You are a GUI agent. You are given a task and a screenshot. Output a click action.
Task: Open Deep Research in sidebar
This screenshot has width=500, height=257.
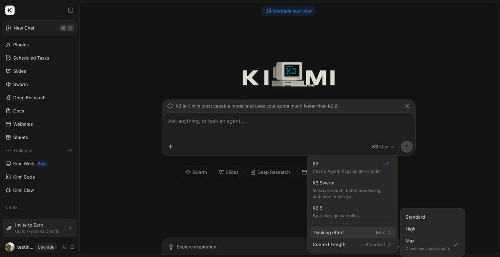click(x=40, y=97)
